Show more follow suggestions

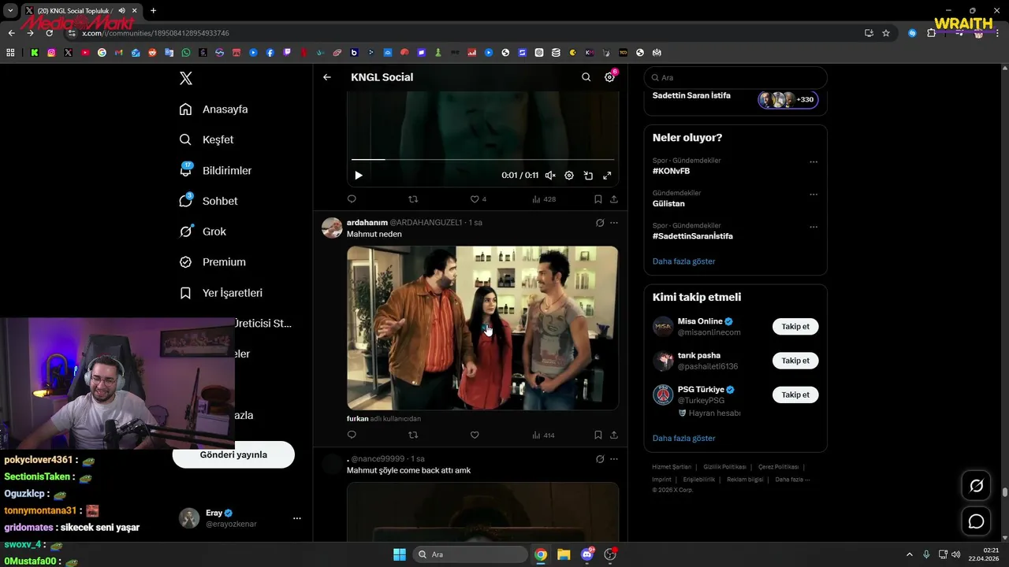[683, 438]
